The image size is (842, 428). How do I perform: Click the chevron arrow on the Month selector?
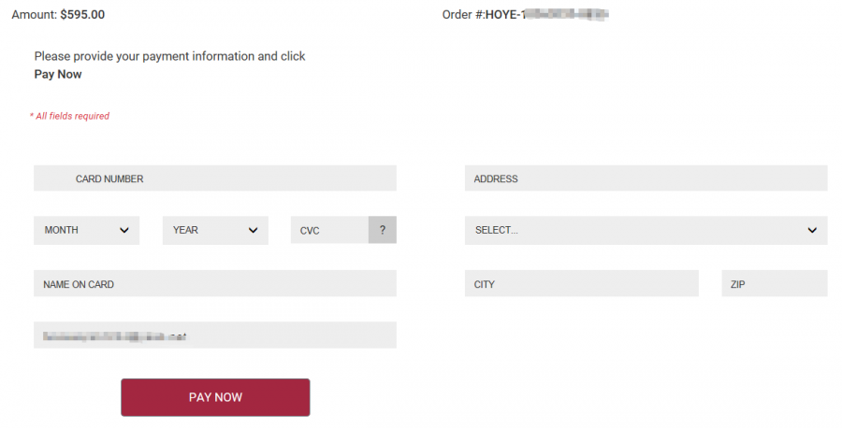click(x=124, y=231)
